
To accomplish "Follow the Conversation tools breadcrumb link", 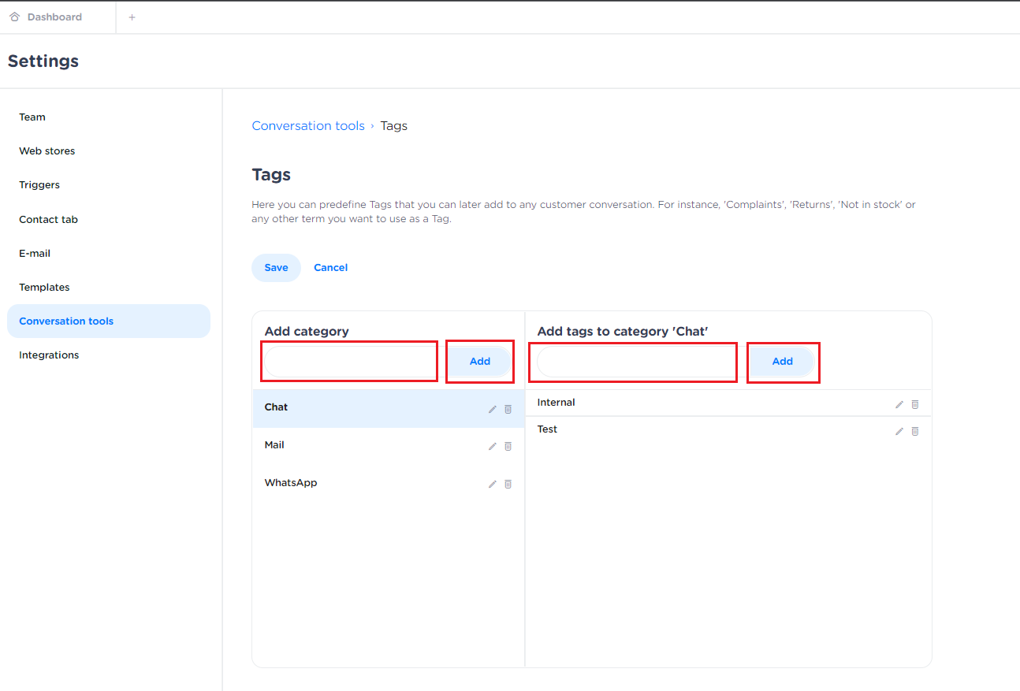I will (x=308, y=126).
